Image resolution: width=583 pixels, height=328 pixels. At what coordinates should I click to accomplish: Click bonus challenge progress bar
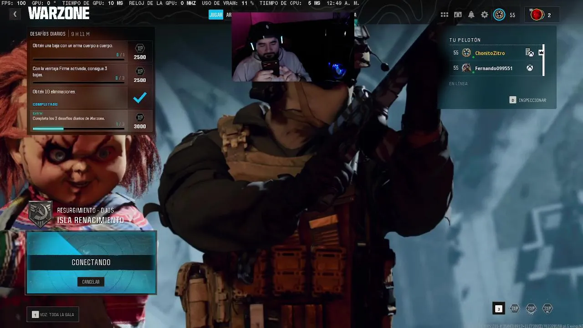pos(78,128)
